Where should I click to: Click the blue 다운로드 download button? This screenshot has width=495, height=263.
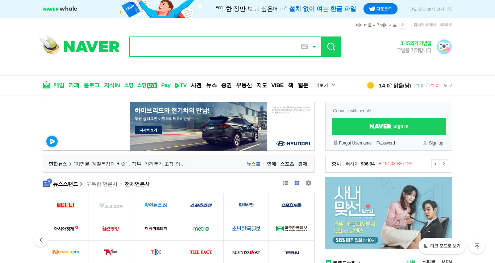(380, 9)
